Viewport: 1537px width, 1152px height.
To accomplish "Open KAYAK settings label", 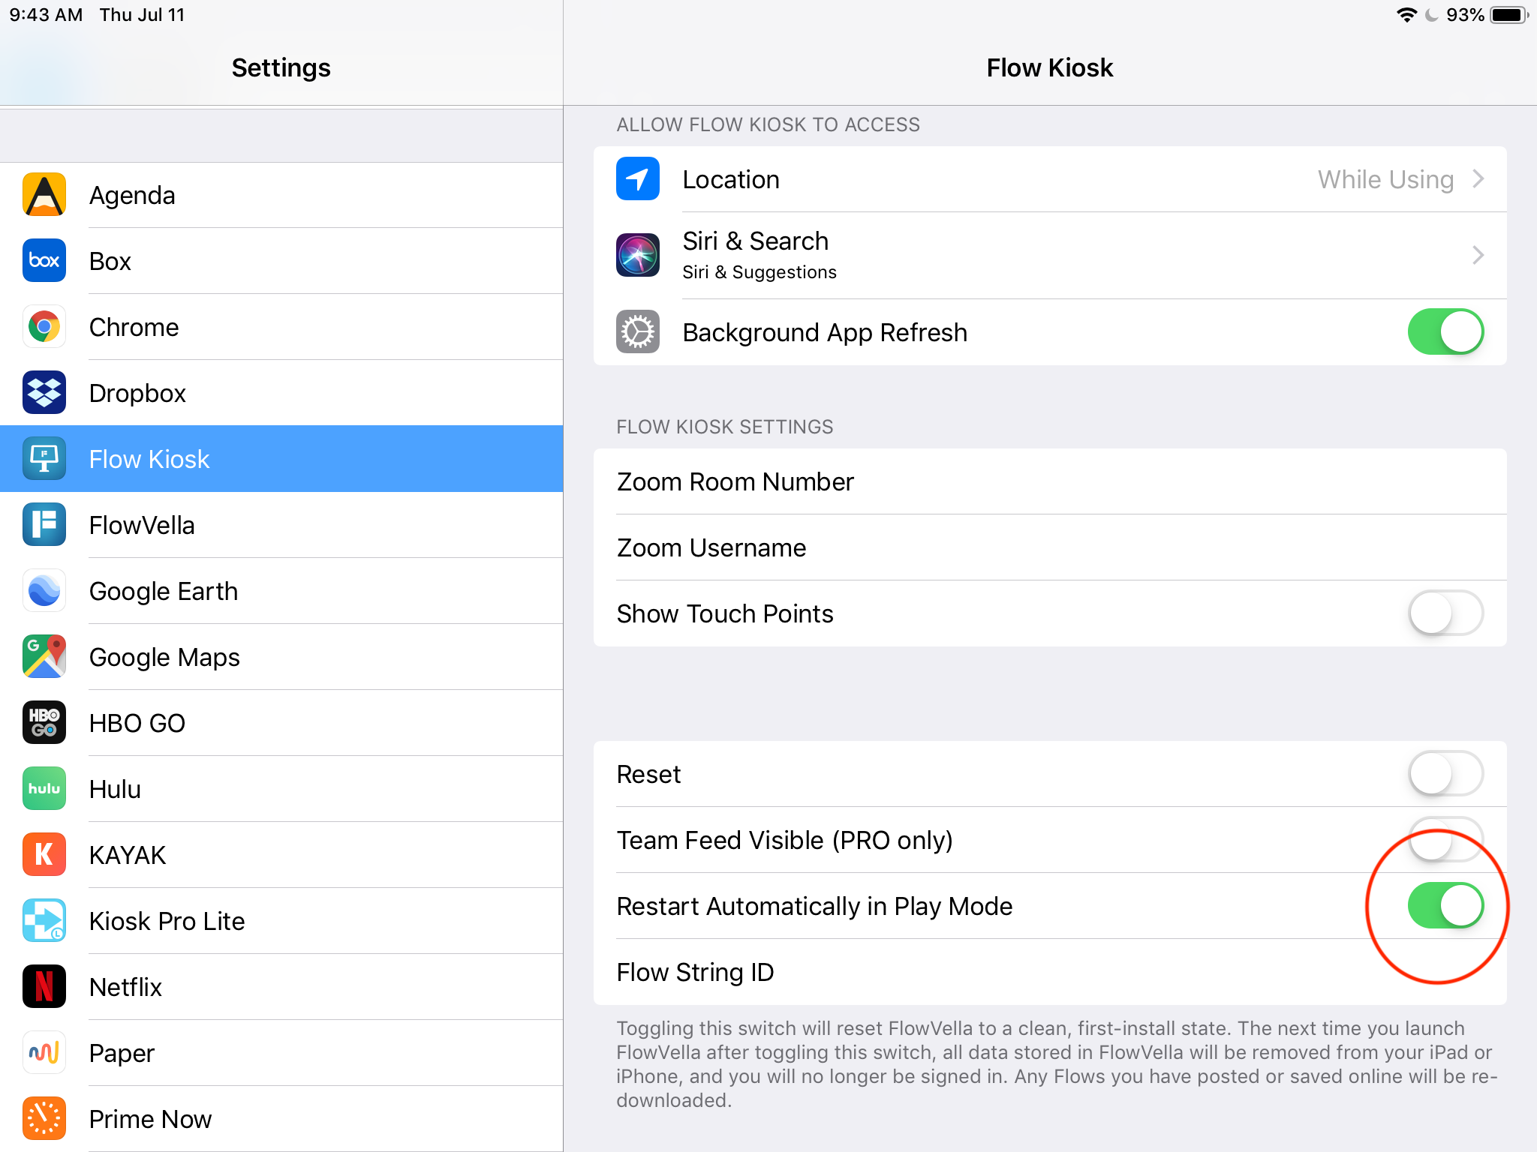I will coord(128,855).
